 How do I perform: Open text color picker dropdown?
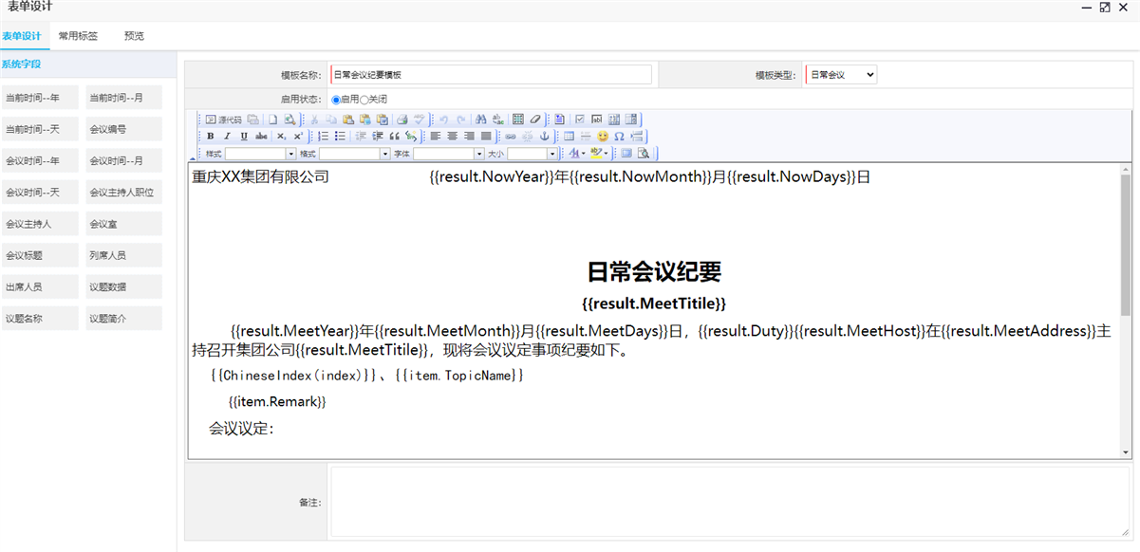coord(577,153)
